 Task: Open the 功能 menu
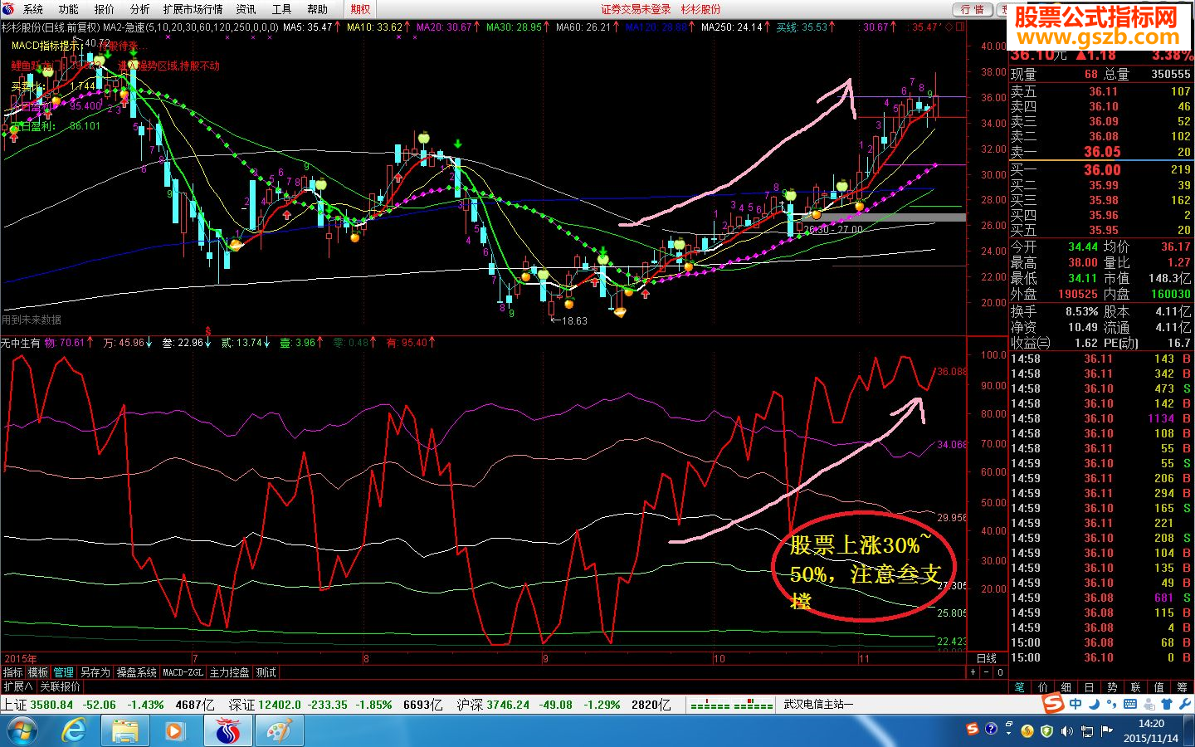click(69, 9)
